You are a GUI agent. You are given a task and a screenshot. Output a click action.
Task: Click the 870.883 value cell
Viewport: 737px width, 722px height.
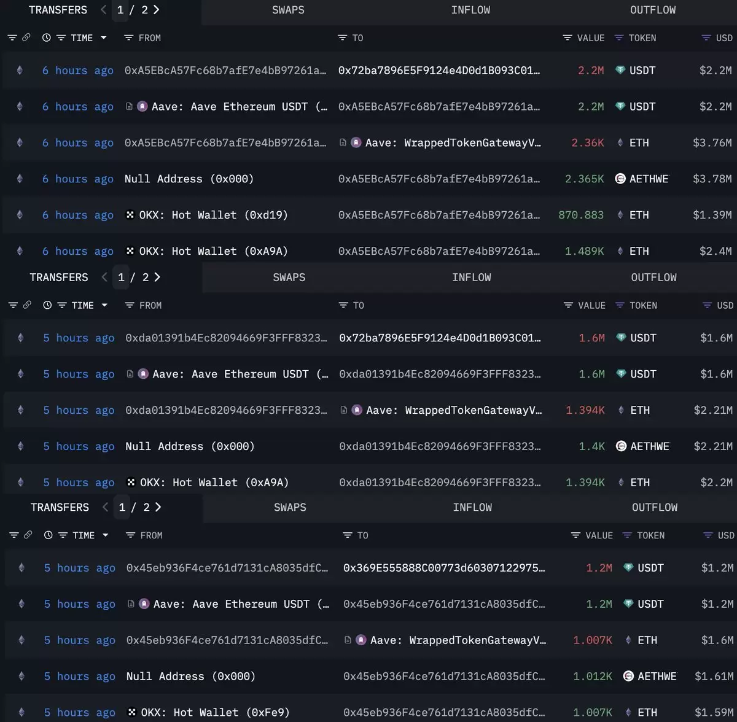(581, 215)
